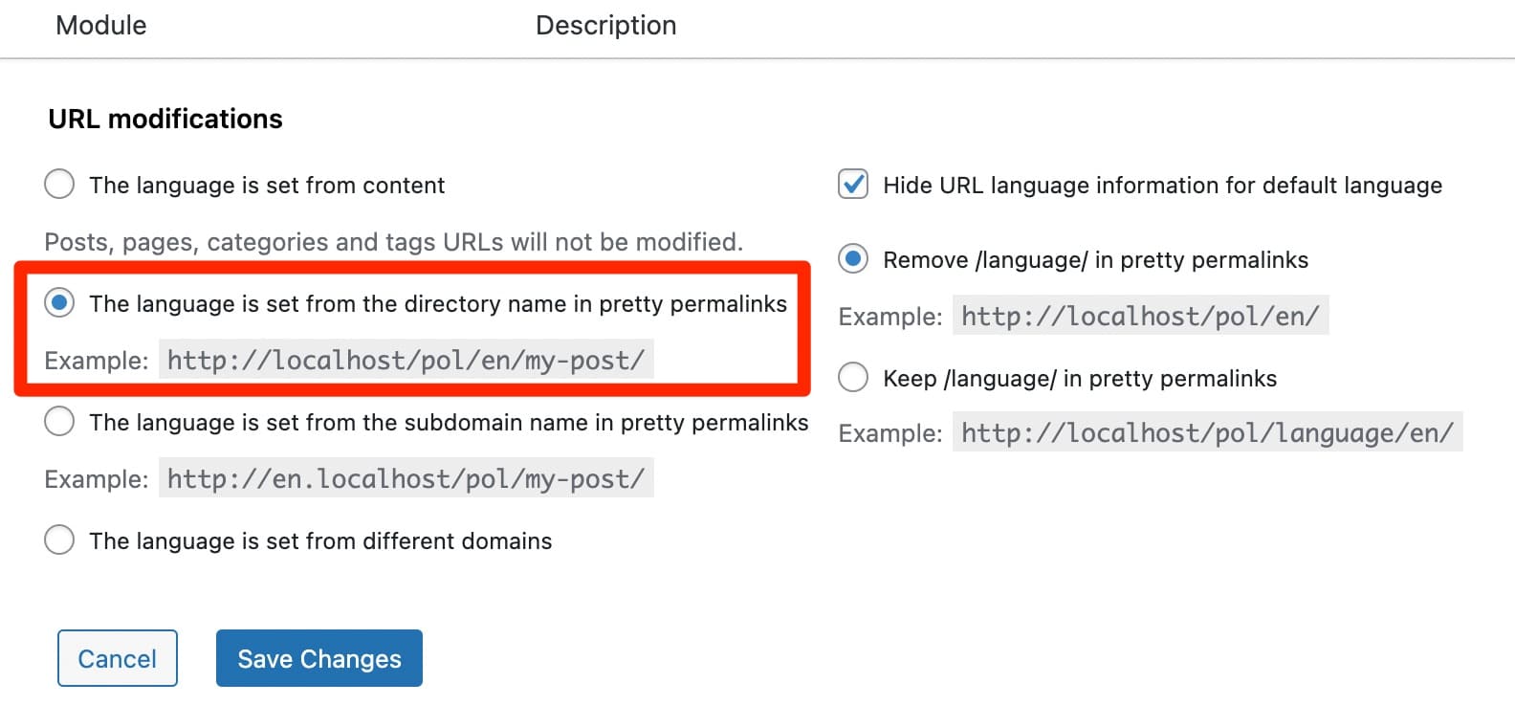Click example URL http://localhost/pol/en/
Image resolution: width=1515 pixels, height=727 pixels.
click(x=1140, y=316)
